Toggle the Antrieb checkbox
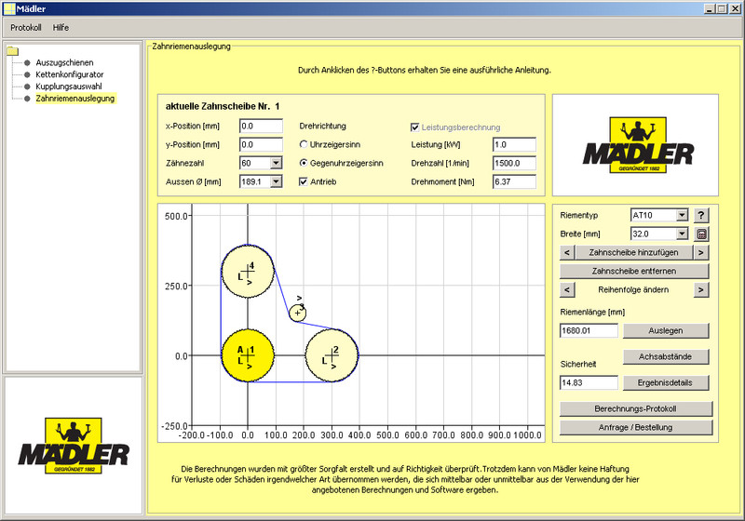This screenshot has width=745, height=521. tap(304, 181)
